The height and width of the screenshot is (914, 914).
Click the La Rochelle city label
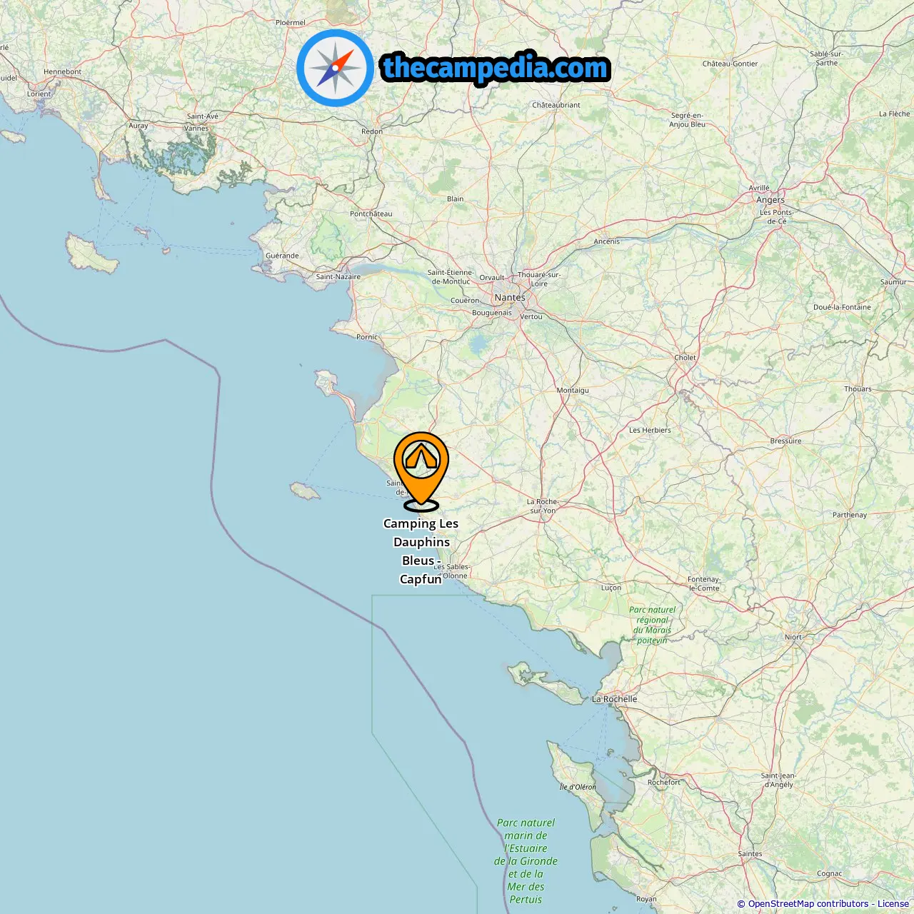615,699
